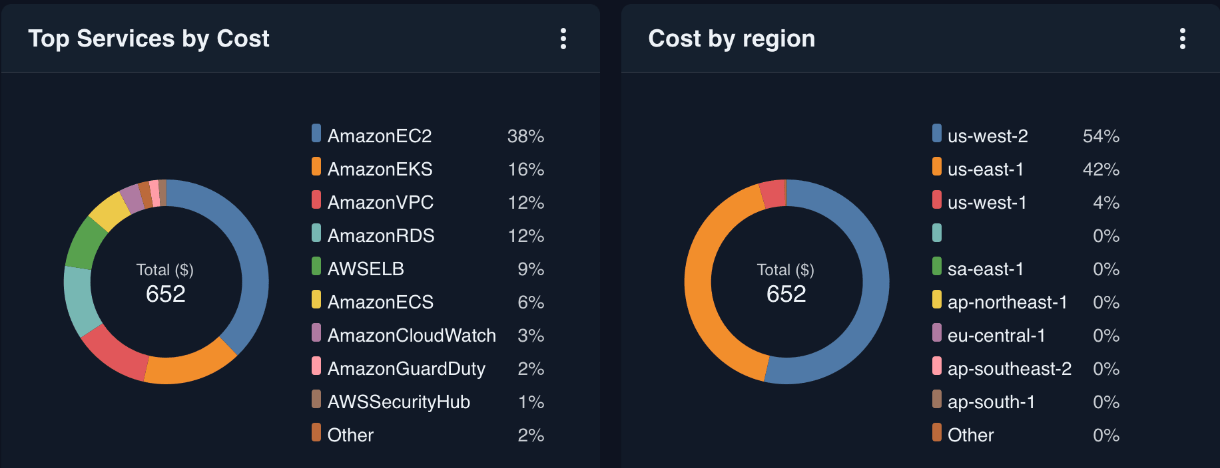Toggle AmazonRDS series in legend
This screenshot has height=468, width=1220.
[380, 236]
